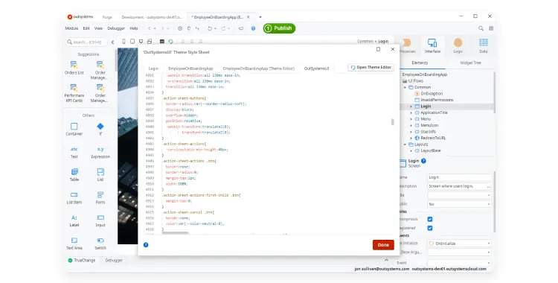Click the blue help icon in main toolbar
Viewport: 558px width, 283px height.
click(x=253, y=28)
